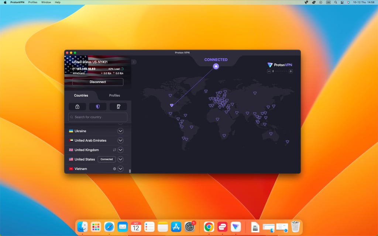Image resolution: width=378 pixels, height=236 pixels.
Task: Expand United States server list
Action: [120, 159]
